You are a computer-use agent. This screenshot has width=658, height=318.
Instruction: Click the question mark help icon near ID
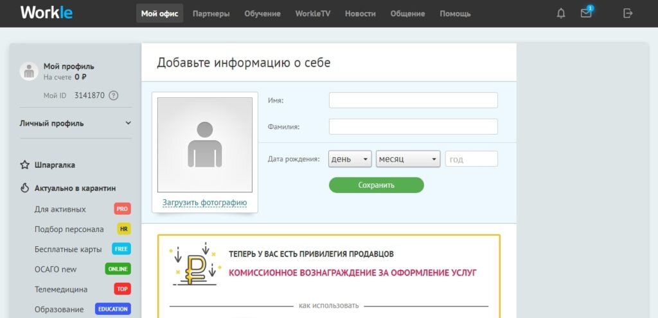tap(113, 96)
